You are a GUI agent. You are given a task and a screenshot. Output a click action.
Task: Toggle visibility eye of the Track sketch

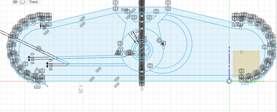(x=15, y=2)
